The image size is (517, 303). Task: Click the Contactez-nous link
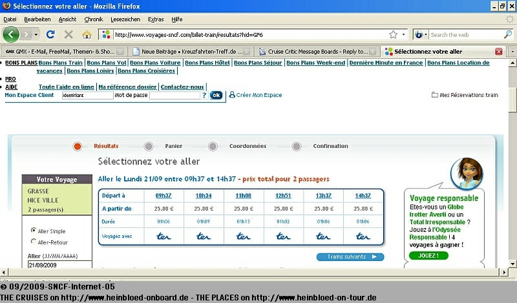pos(182,87)
